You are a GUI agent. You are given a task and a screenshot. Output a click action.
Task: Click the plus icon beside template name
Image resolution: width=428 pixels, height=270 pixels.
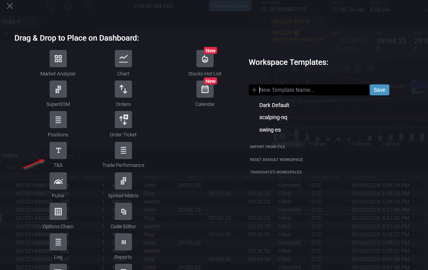(254, 90)
